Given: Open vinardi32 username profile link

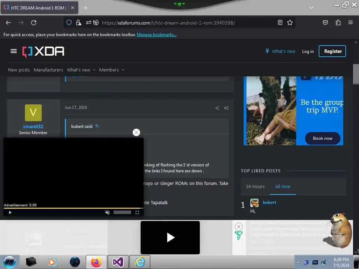Looking at the screenshot, I should 33,126.
